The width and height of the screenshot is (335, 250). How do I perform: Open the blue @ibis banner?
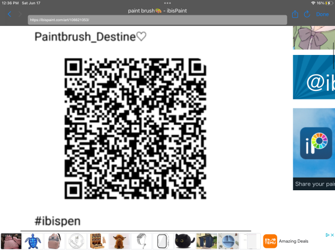coord(314,77)
